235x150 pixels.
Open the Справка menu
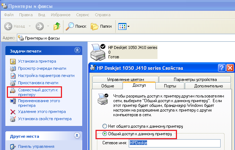[x=103, y=15]
